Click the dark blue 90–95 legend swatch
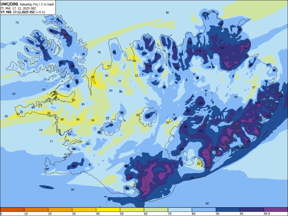This screenshot has height=216, width=288. click(x=228, y=210)
